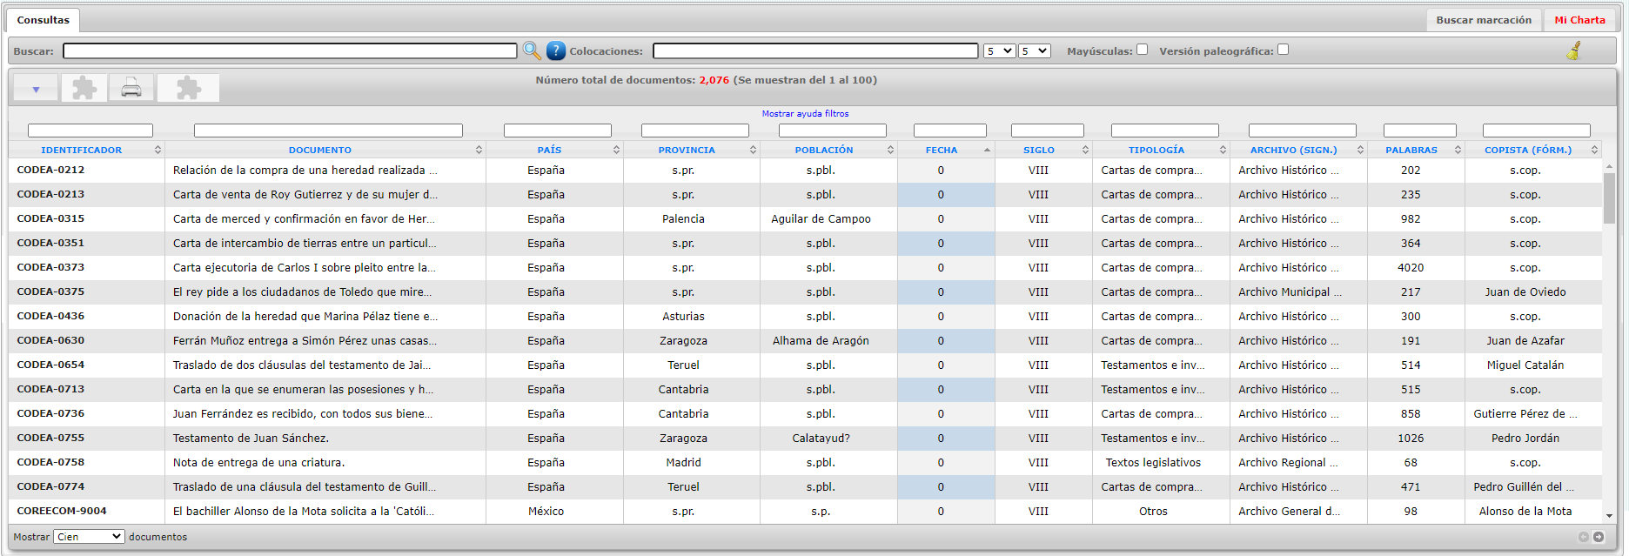This screenshot has width=1629, height=556.
Task: Open the Mostrar Cien documents dropdown
Action: [x=89, y=537]
